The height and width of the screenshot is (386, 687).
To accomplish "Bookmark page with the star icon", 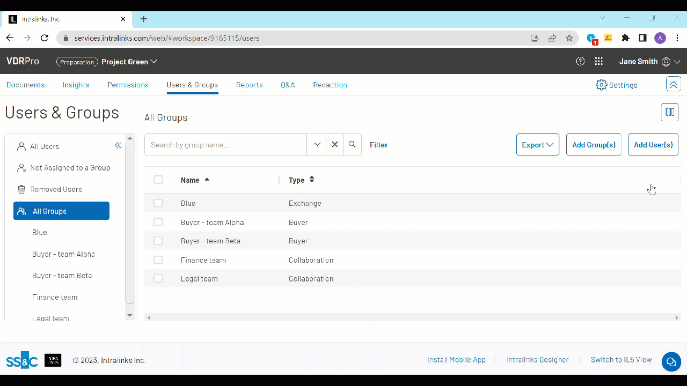I will tap(569, 38).
